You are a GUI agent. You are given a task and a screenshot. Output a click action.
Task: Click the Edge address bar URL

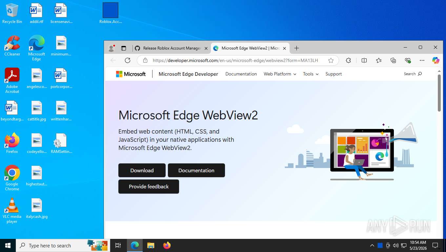[x=235, y=60]
